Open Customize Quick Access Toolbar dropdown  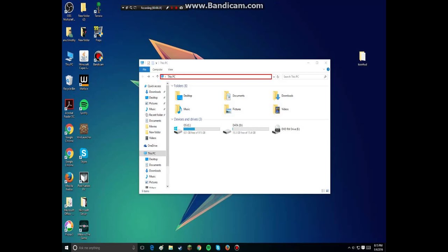(157, 63)
